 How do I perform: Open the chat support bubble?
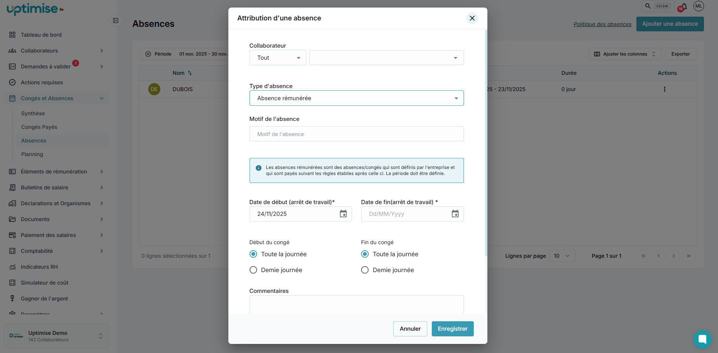(702, 339)
